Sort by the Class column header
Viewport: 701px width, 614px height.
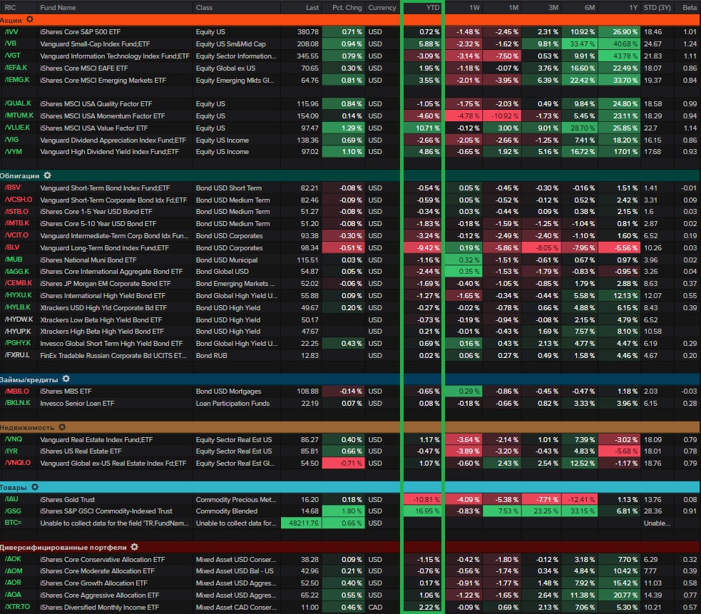point(204,8)
